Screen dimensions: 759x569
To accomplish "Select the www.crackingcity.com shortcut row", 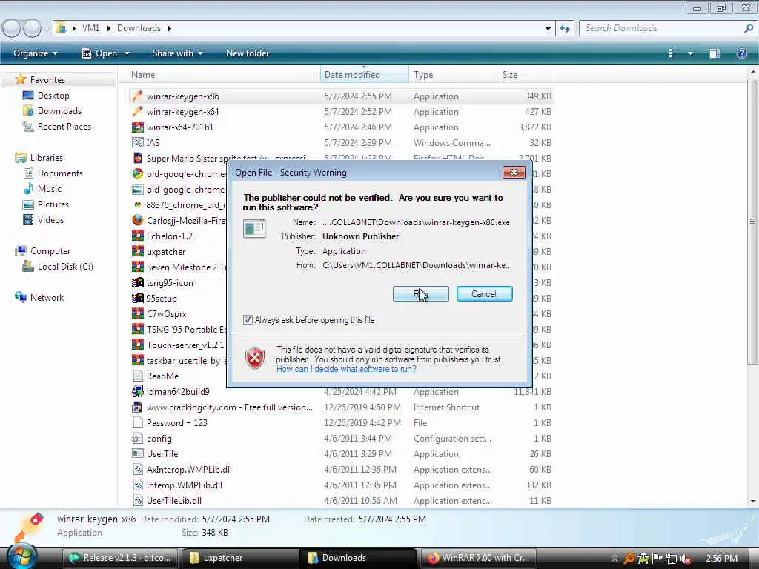I will (341, 407).
